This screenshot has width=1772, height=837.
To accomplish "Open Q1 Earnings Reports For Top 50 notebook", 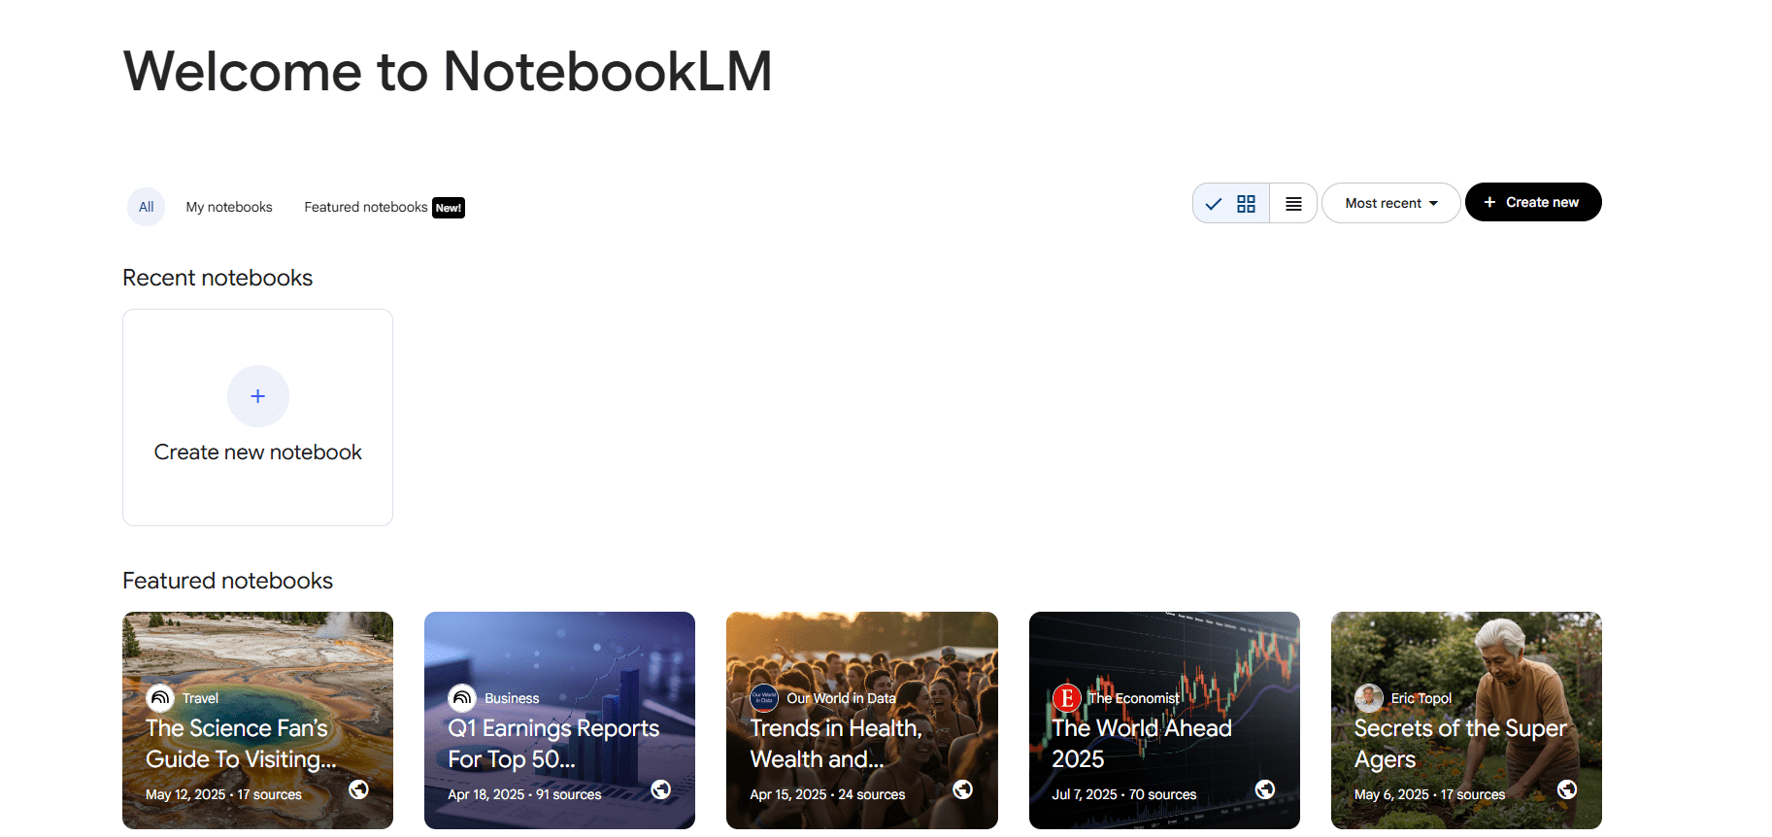I will coord(559,720).
